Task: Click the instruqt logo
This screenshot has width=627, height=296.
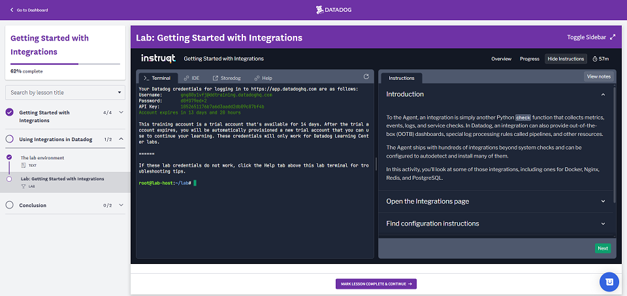Action: (158, 58)
